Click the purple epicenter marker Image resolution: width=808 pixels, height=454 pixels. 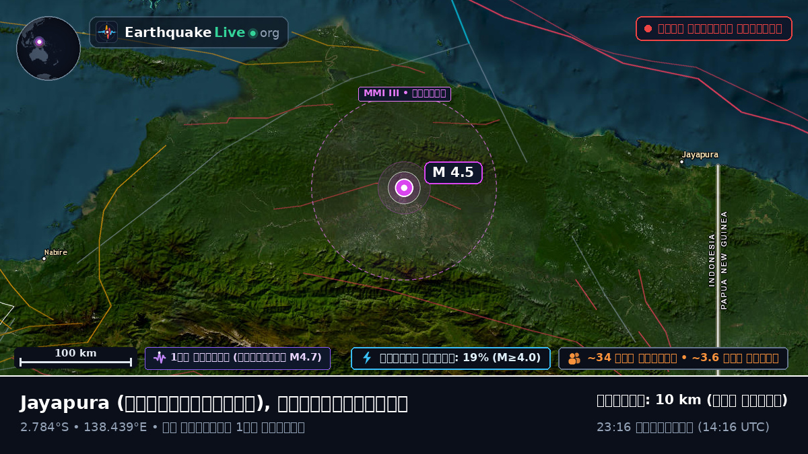pos(404,188)
